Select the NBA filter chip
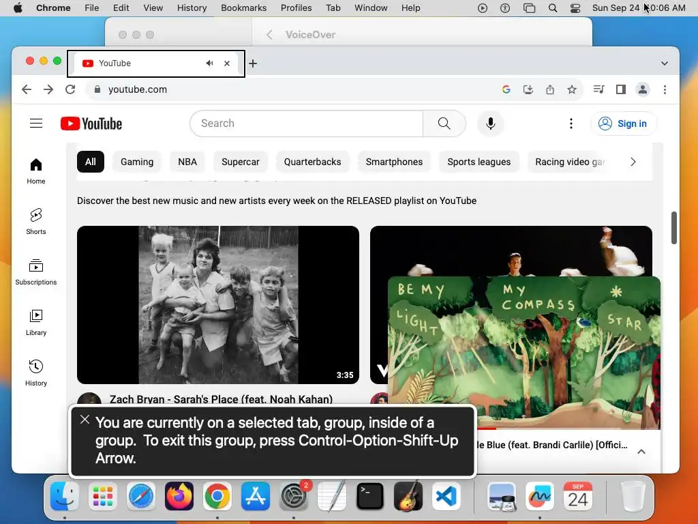The image size is (698, 524). (x=187, y=162)
